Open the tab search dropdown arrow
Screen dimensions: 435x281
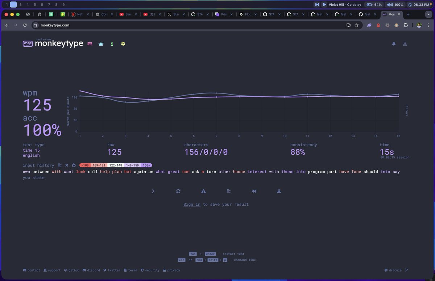[x=428, y=14]
